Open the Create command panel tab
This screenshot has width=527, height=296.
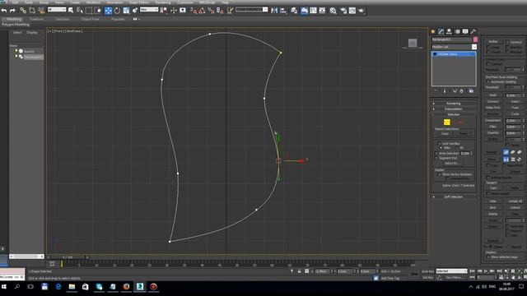(x=433, y=31)
